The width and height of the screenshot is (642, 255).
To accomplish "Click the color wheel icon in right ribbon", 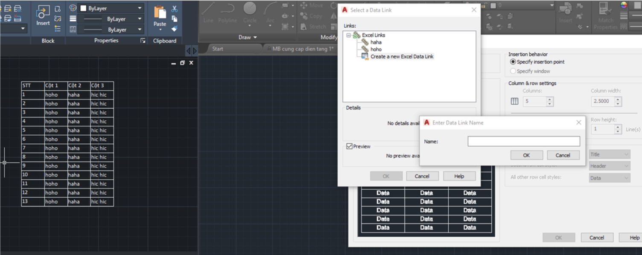I will coord(624,5).
